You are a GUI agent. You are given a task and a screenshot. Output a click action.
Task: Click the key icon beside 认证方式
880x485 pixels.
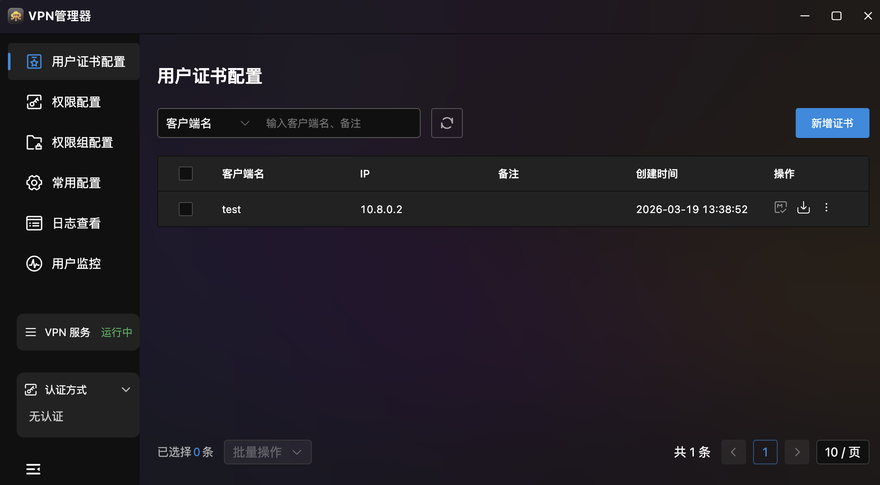[31, 390]
